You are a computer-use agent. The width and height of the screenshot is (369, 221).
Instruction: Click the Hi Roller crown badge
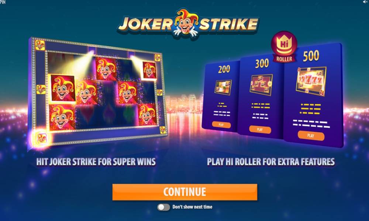[x=284, y=47]
